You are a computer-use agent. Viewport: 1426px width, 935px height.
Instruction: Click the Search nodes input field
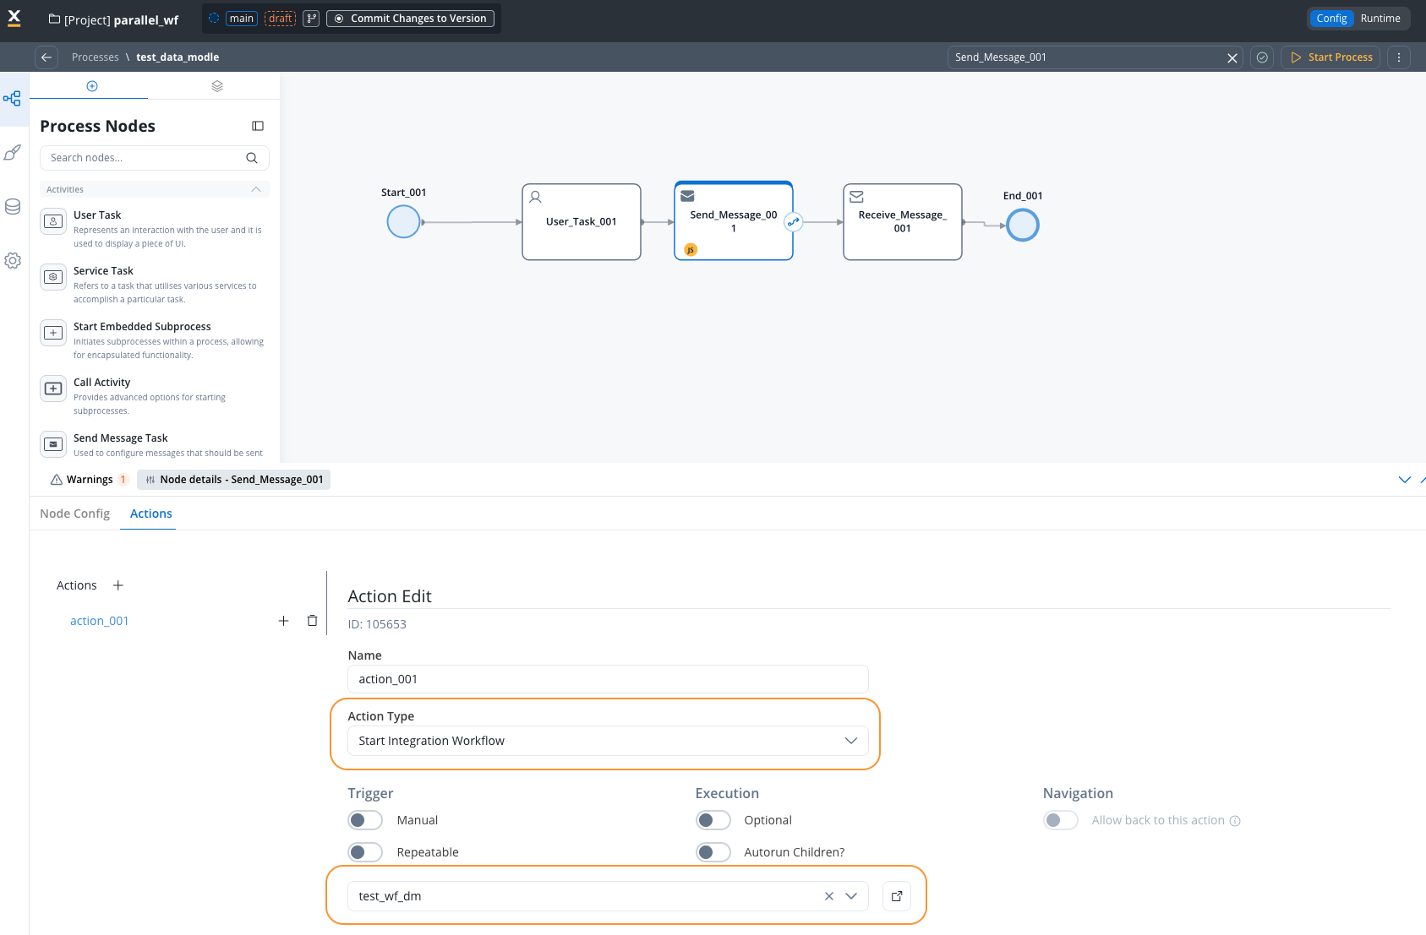click(144, 158)
